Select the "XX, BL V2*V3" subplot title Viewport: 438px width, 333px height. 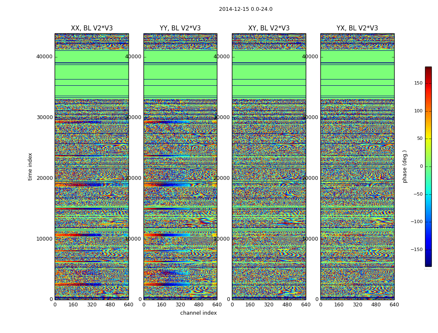(92, 28)
